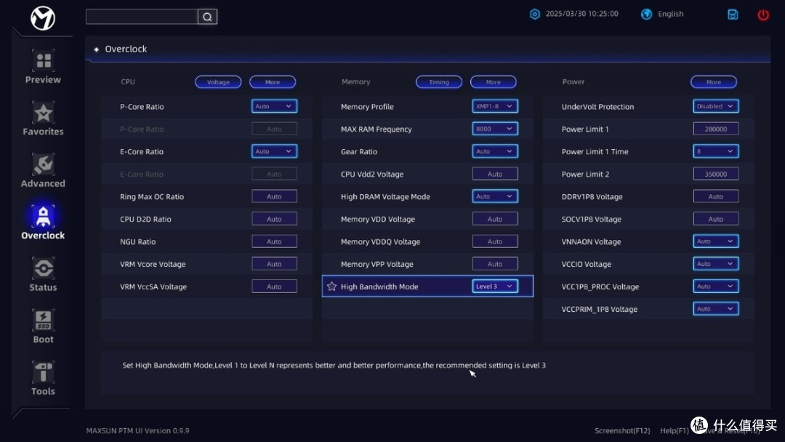Expand Power Limit 1 Time dropdown
The height and width of the screenshot is (442, 785).
[x=716, y=151]
